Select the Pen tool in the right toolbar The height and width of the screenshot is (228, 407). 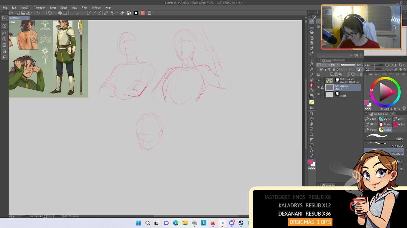click(312, 22)
